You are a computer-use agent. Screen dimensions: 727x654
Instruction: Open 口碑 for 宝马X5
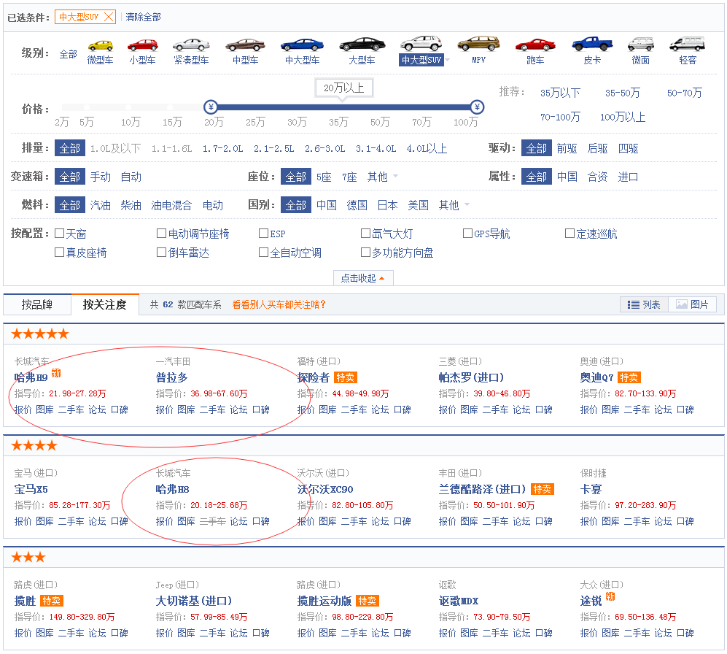(120, 521)
